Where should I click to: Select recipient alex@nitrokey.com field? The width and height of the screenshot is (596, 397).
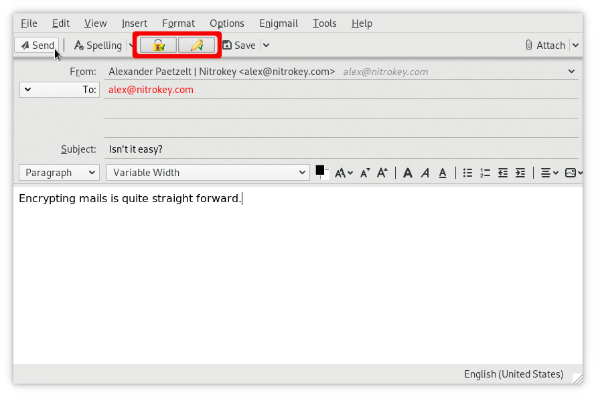(342, 90)
